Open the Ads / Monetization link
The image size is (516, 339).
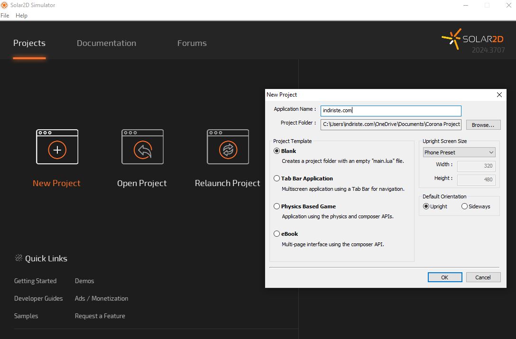(101, 298)
